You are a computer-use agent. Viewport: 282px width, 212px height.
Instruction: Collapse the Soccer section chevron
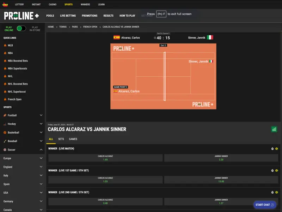(x=41, y=150)
